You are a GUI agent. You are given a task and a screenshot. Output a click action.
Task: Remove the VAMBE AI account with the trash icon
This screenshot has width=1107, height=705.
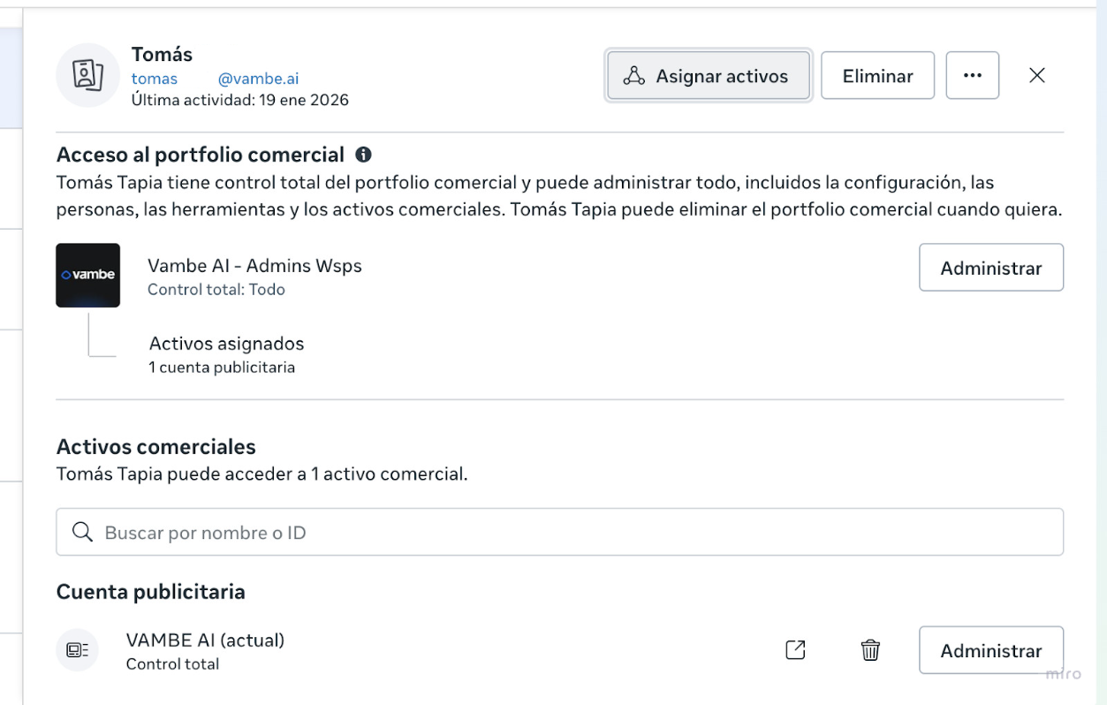tap(870, 650)
